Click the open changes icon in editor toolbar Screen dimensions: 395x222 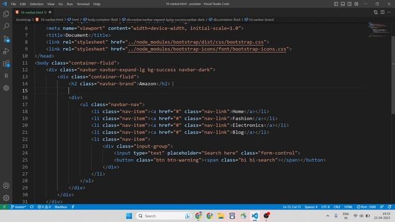click(x=376, y=12)
